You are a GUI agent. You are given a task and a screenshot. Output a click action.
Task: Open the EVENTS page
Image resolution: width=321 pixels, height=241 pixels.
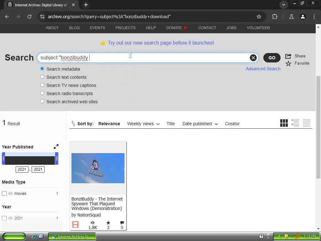point(97,28)
